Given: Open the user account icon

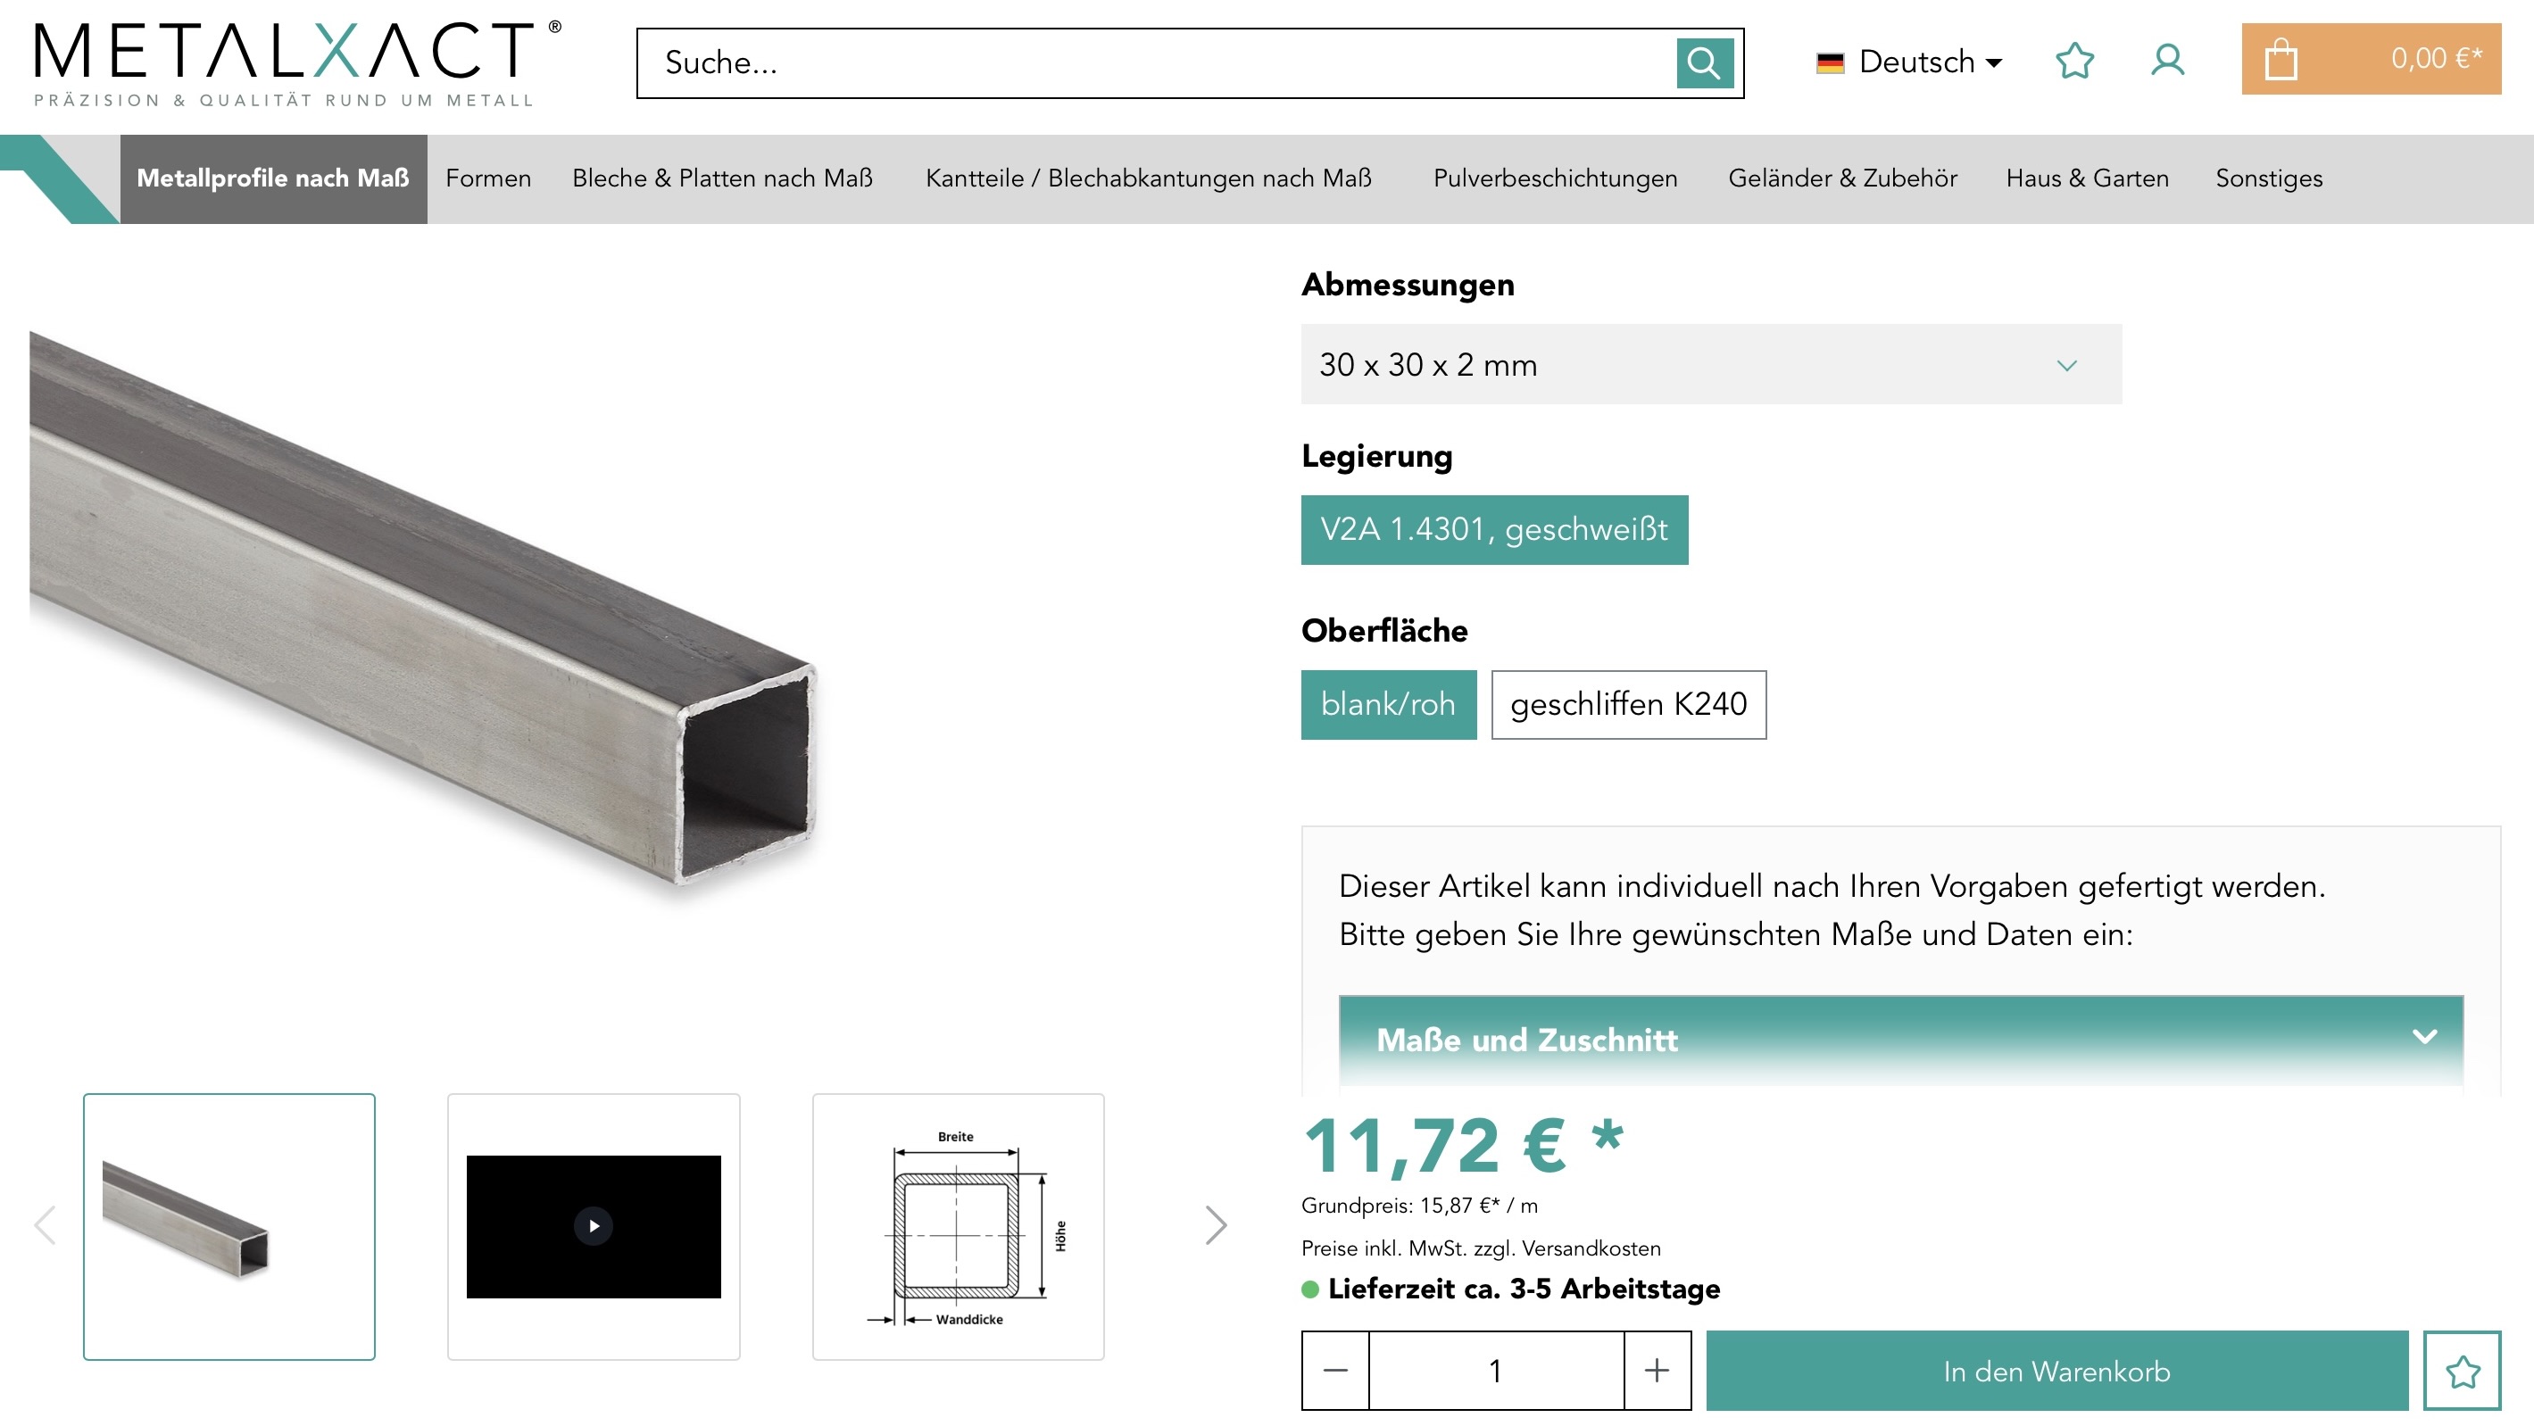Looking at the screenshot, I should pos(2167,61).
